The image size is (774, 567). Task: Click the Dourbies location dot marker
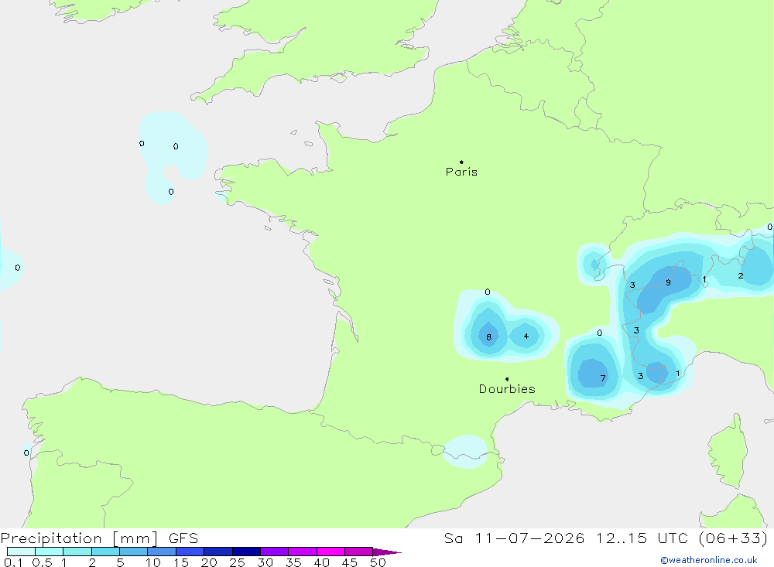pyautogui.click(x=507, y=379)
